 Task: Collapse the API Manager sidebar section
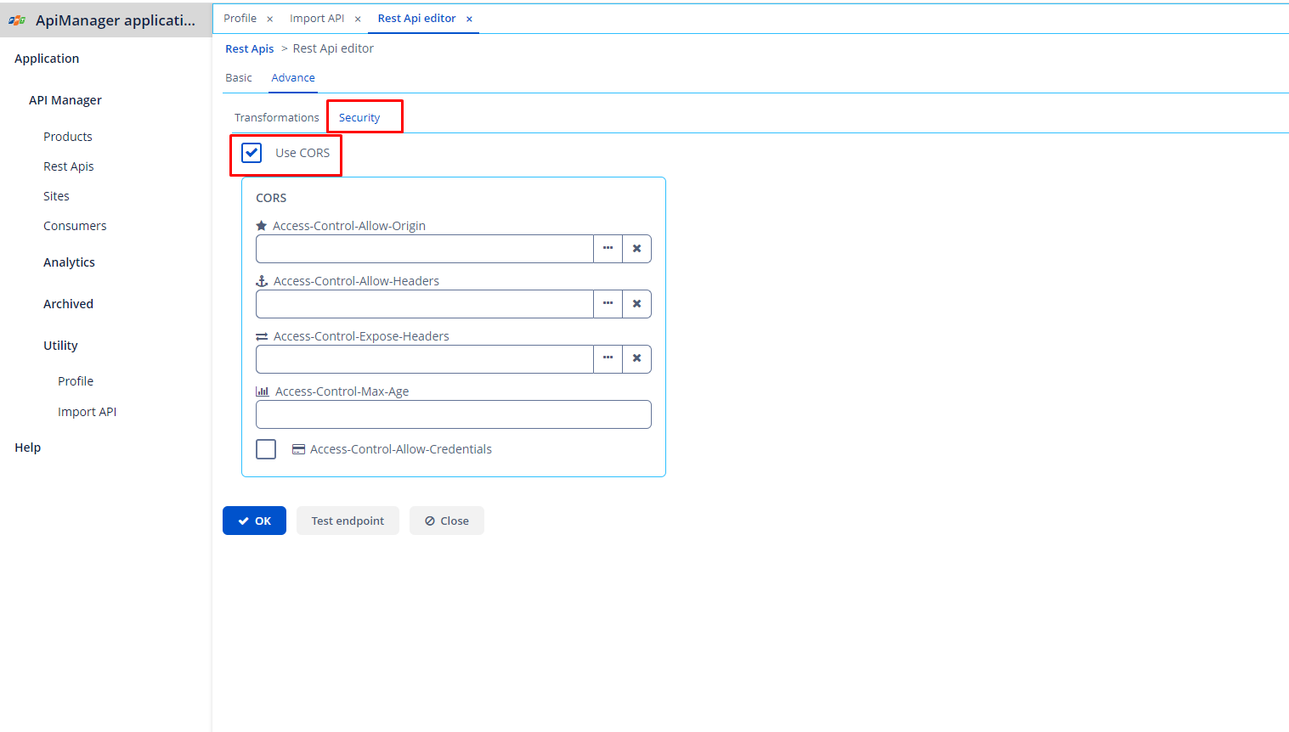point(65,100)
